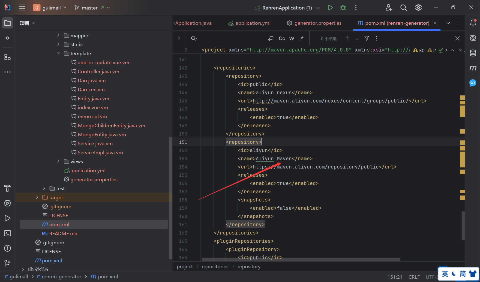Show the Problems tool window

(7, 248)
